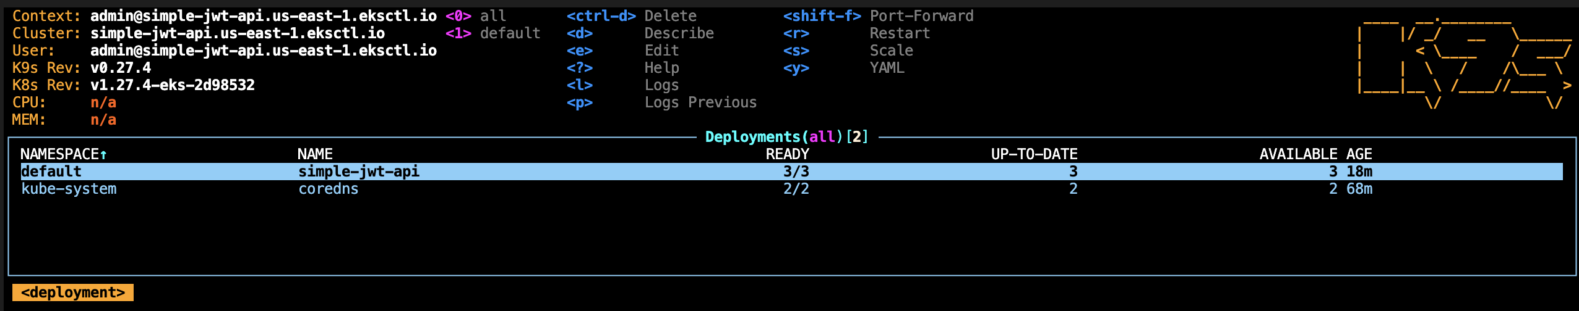Click the READY column header
This screenshot has width=1579, height=311.
point(787,154)
